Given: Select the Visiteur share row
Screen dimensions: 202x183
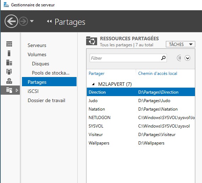Looking at the screenshot, I should tap(141, 135).
